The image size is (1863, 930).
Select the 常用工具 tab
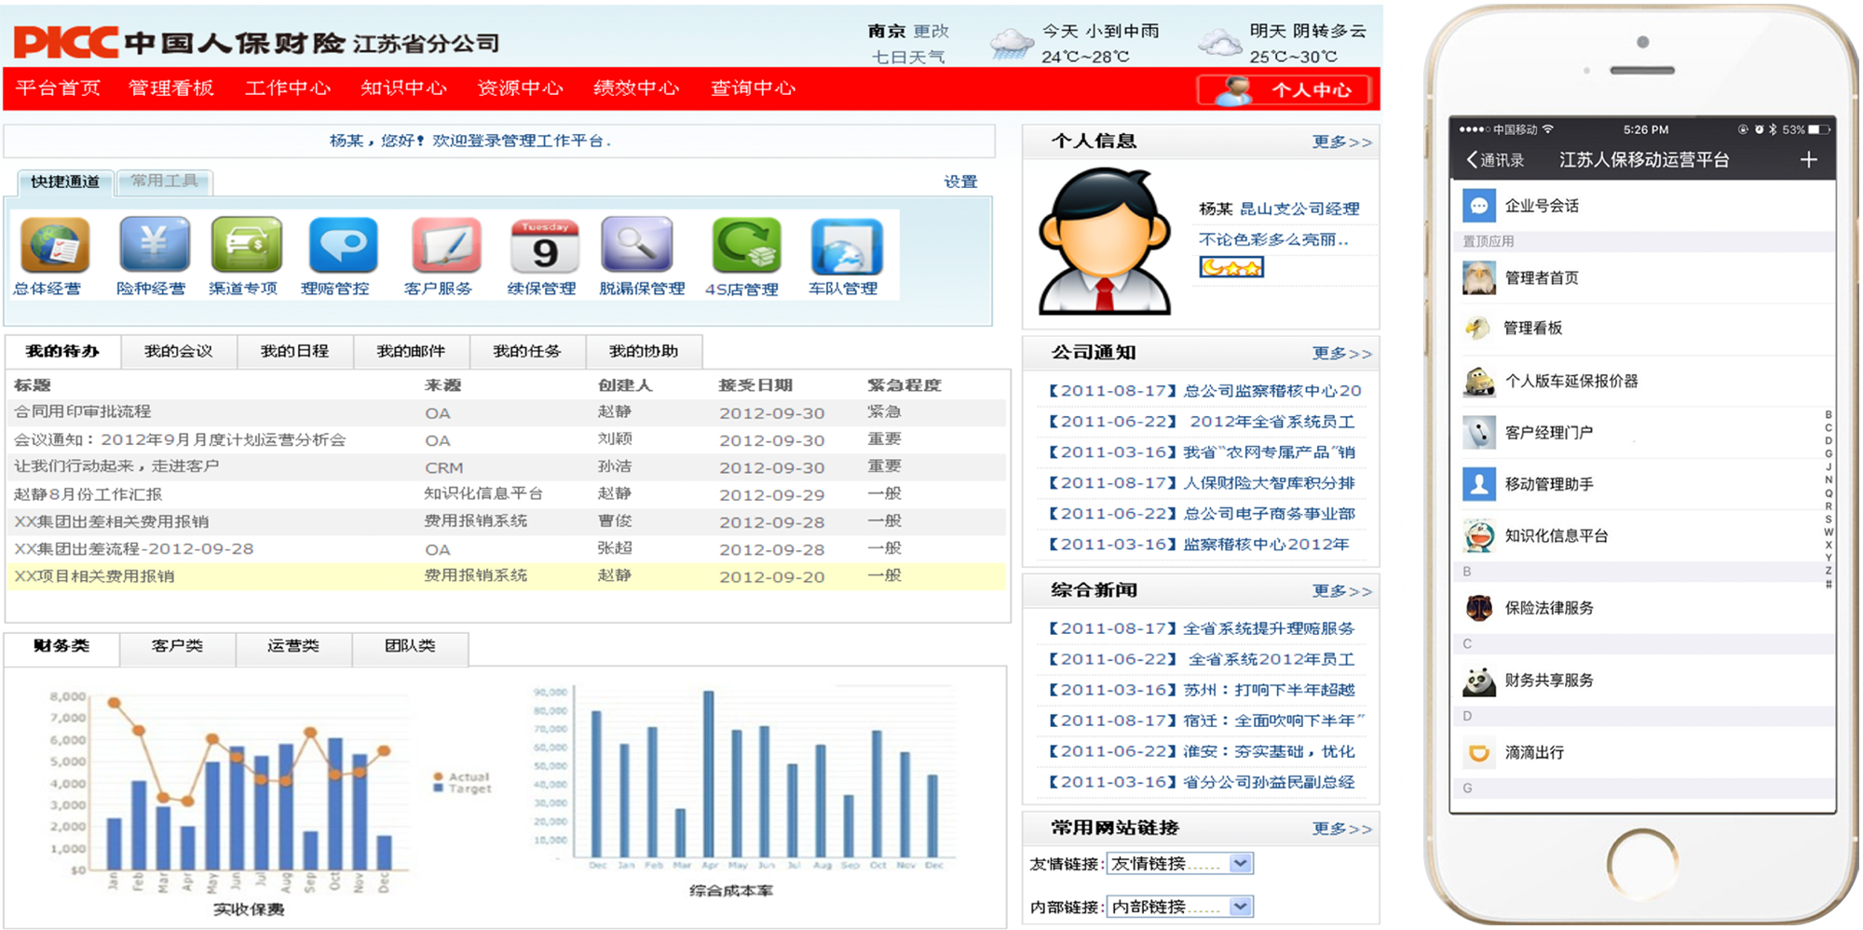pyautogui.click(x=164, y=181)
